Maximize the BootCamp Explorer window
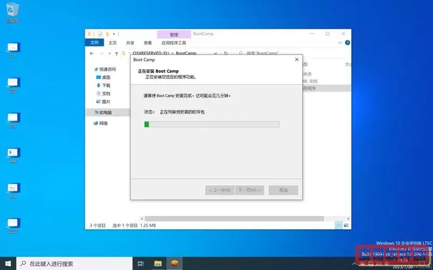 pyautogui.click(x=328, y=33)
